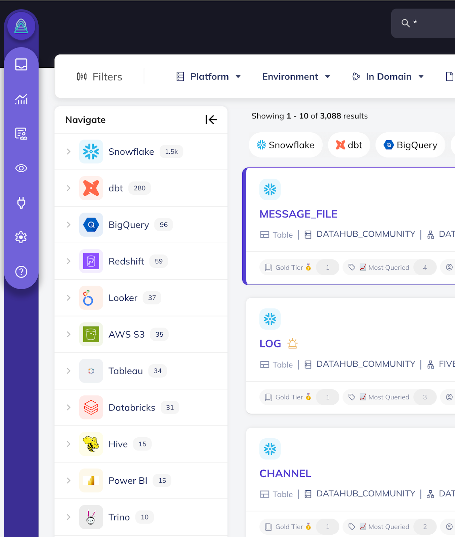Click Snowflake icon on CHANNEL card

tap(270, 449)
